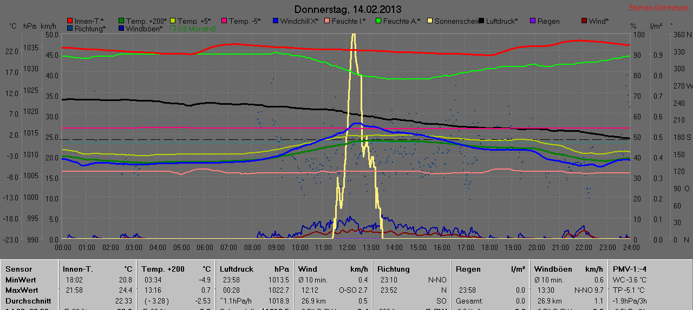693x310 pixels.
Task: Toggle the Richtung series in legend
Action: (70, 29)
